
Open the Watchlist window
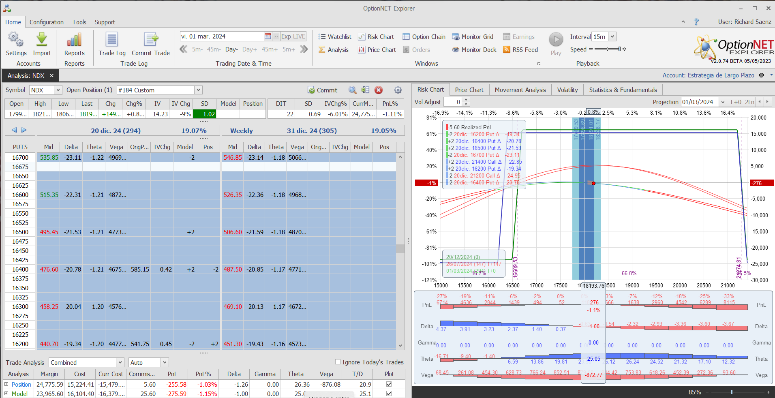coord(335,37)
